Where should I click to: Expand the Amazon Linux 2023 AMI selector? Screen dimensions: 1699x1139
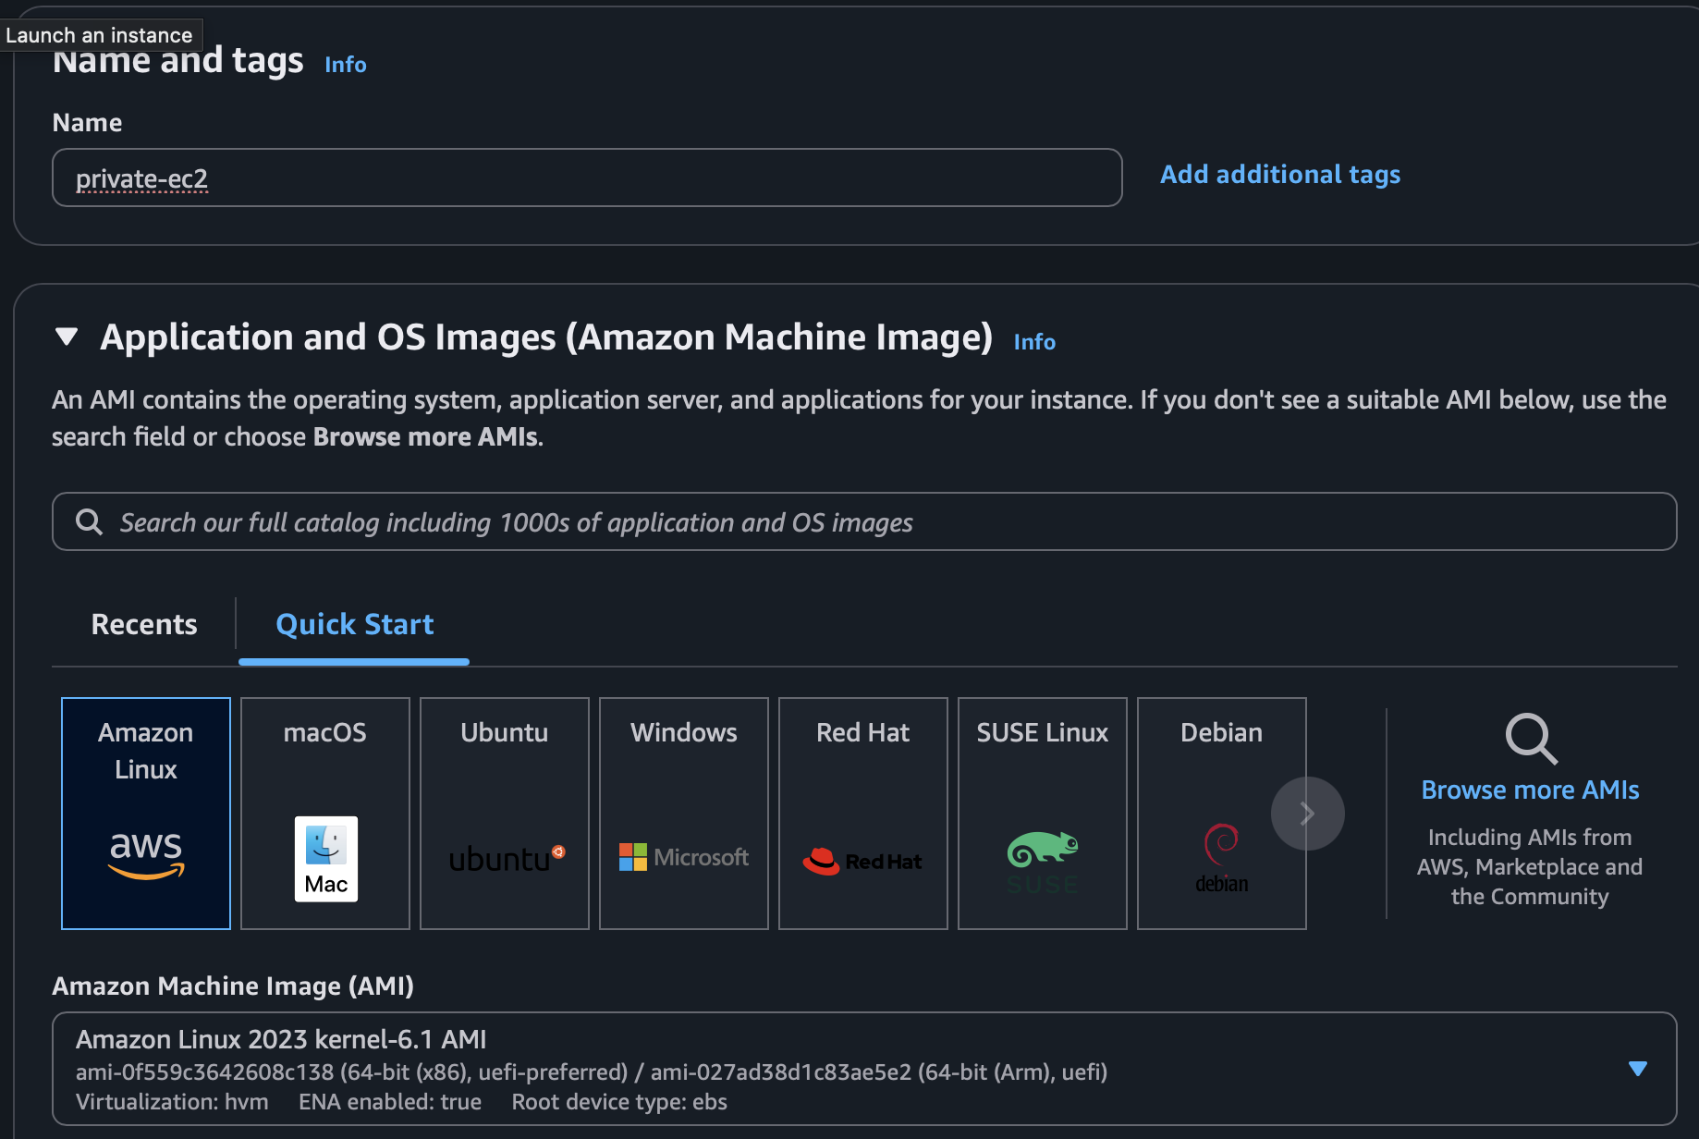832,1069
